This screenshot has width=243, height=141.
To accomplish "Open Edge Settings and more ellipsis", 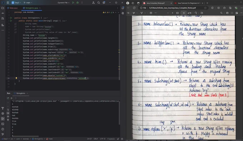I will point(241,8).
